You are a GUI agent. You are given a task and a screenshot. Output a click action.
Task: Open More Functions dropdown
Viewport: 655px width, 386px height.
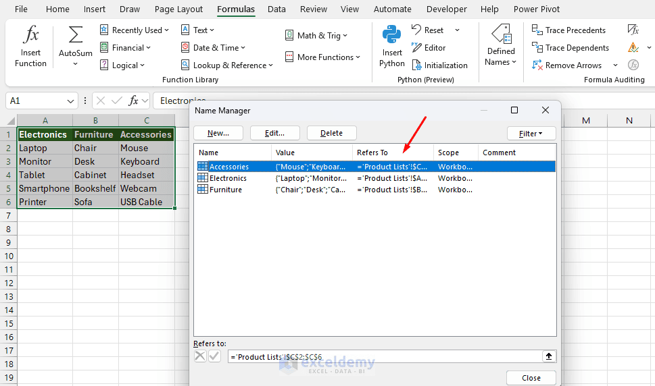(x=322, y=57)
